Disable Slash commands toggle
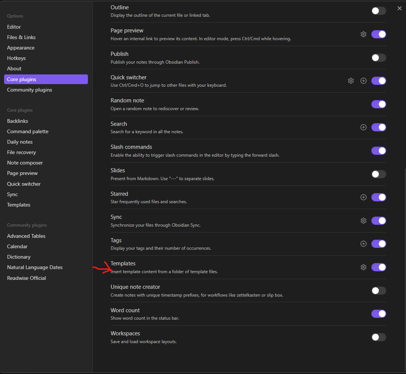Viewport: 406px width, 374px height. coord(378,151)
